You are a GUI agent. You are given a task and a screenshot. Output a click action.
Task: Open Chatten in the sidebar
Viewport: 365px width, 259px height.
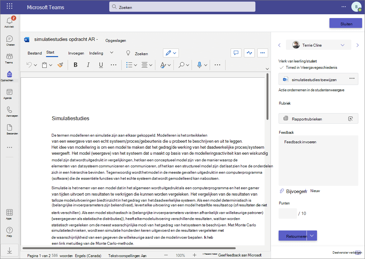click(x=10, y=40)
